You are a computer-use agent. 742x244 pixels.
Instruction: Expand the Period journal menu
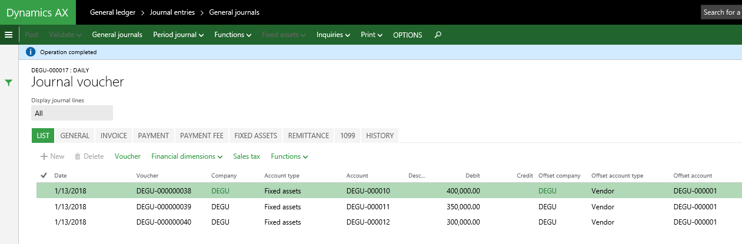pos(178,35)
